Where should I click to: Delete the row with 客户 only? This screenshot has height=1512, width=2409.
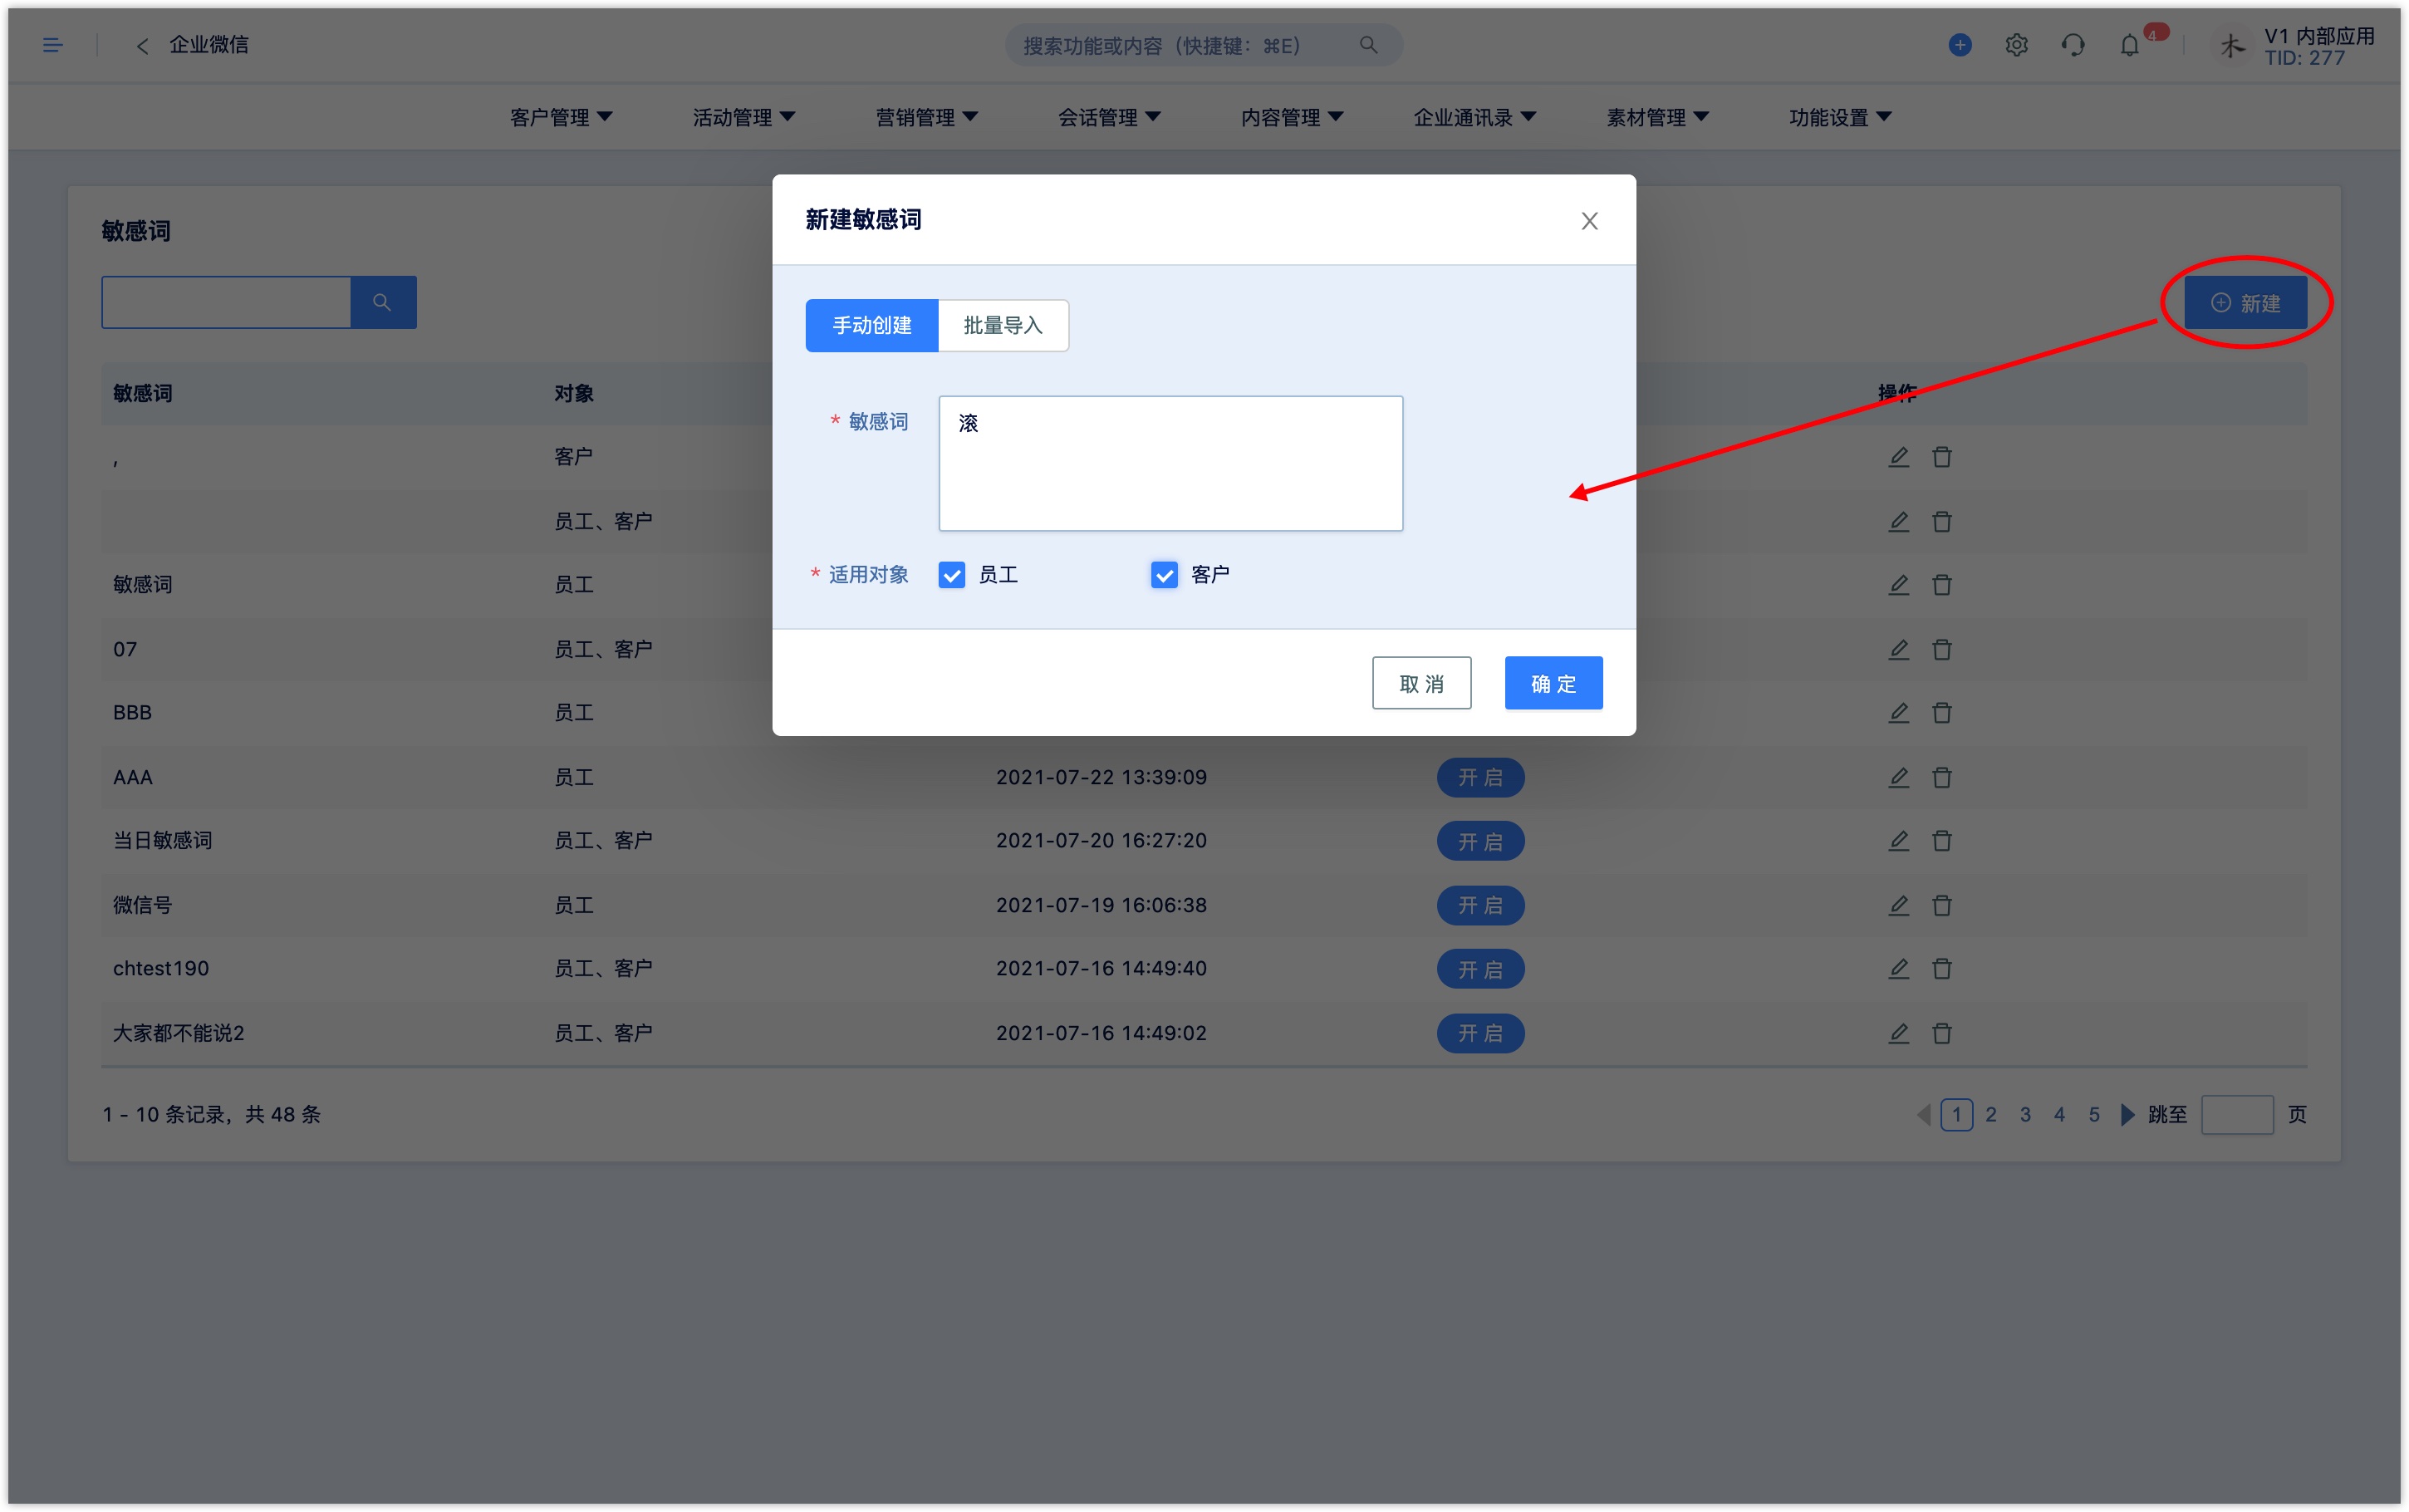pyautogui.click(x=1941, y=457)
